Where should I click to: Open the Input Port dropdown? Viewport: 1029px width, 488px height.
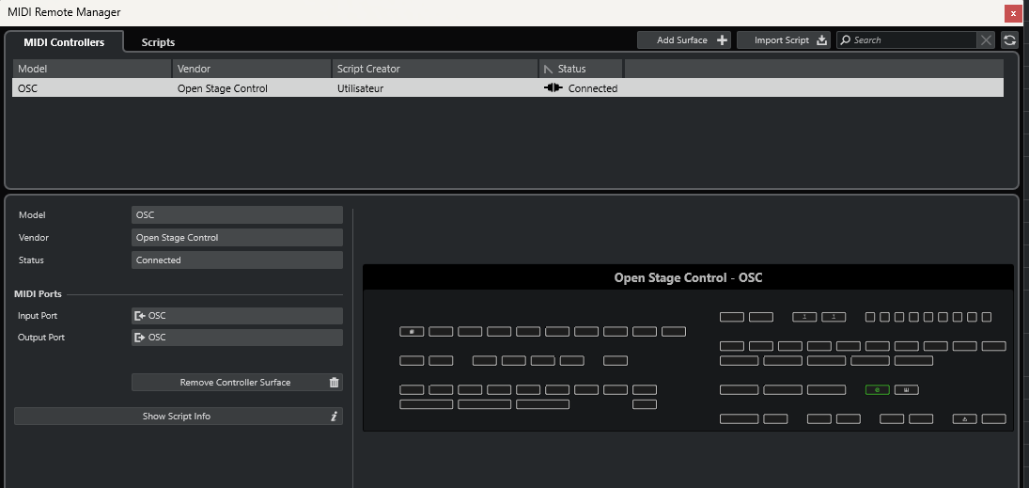(237, 316)
